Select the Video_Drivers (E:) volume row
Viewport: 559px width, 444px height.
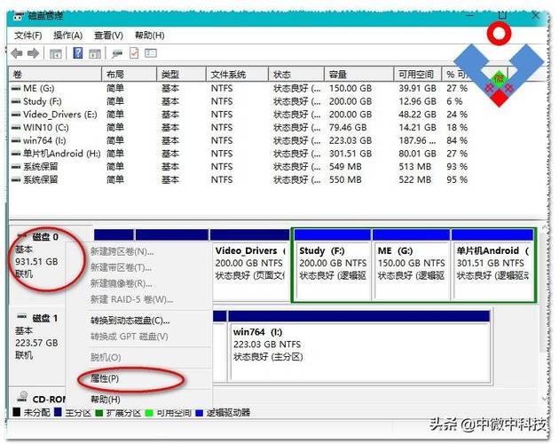240,115
